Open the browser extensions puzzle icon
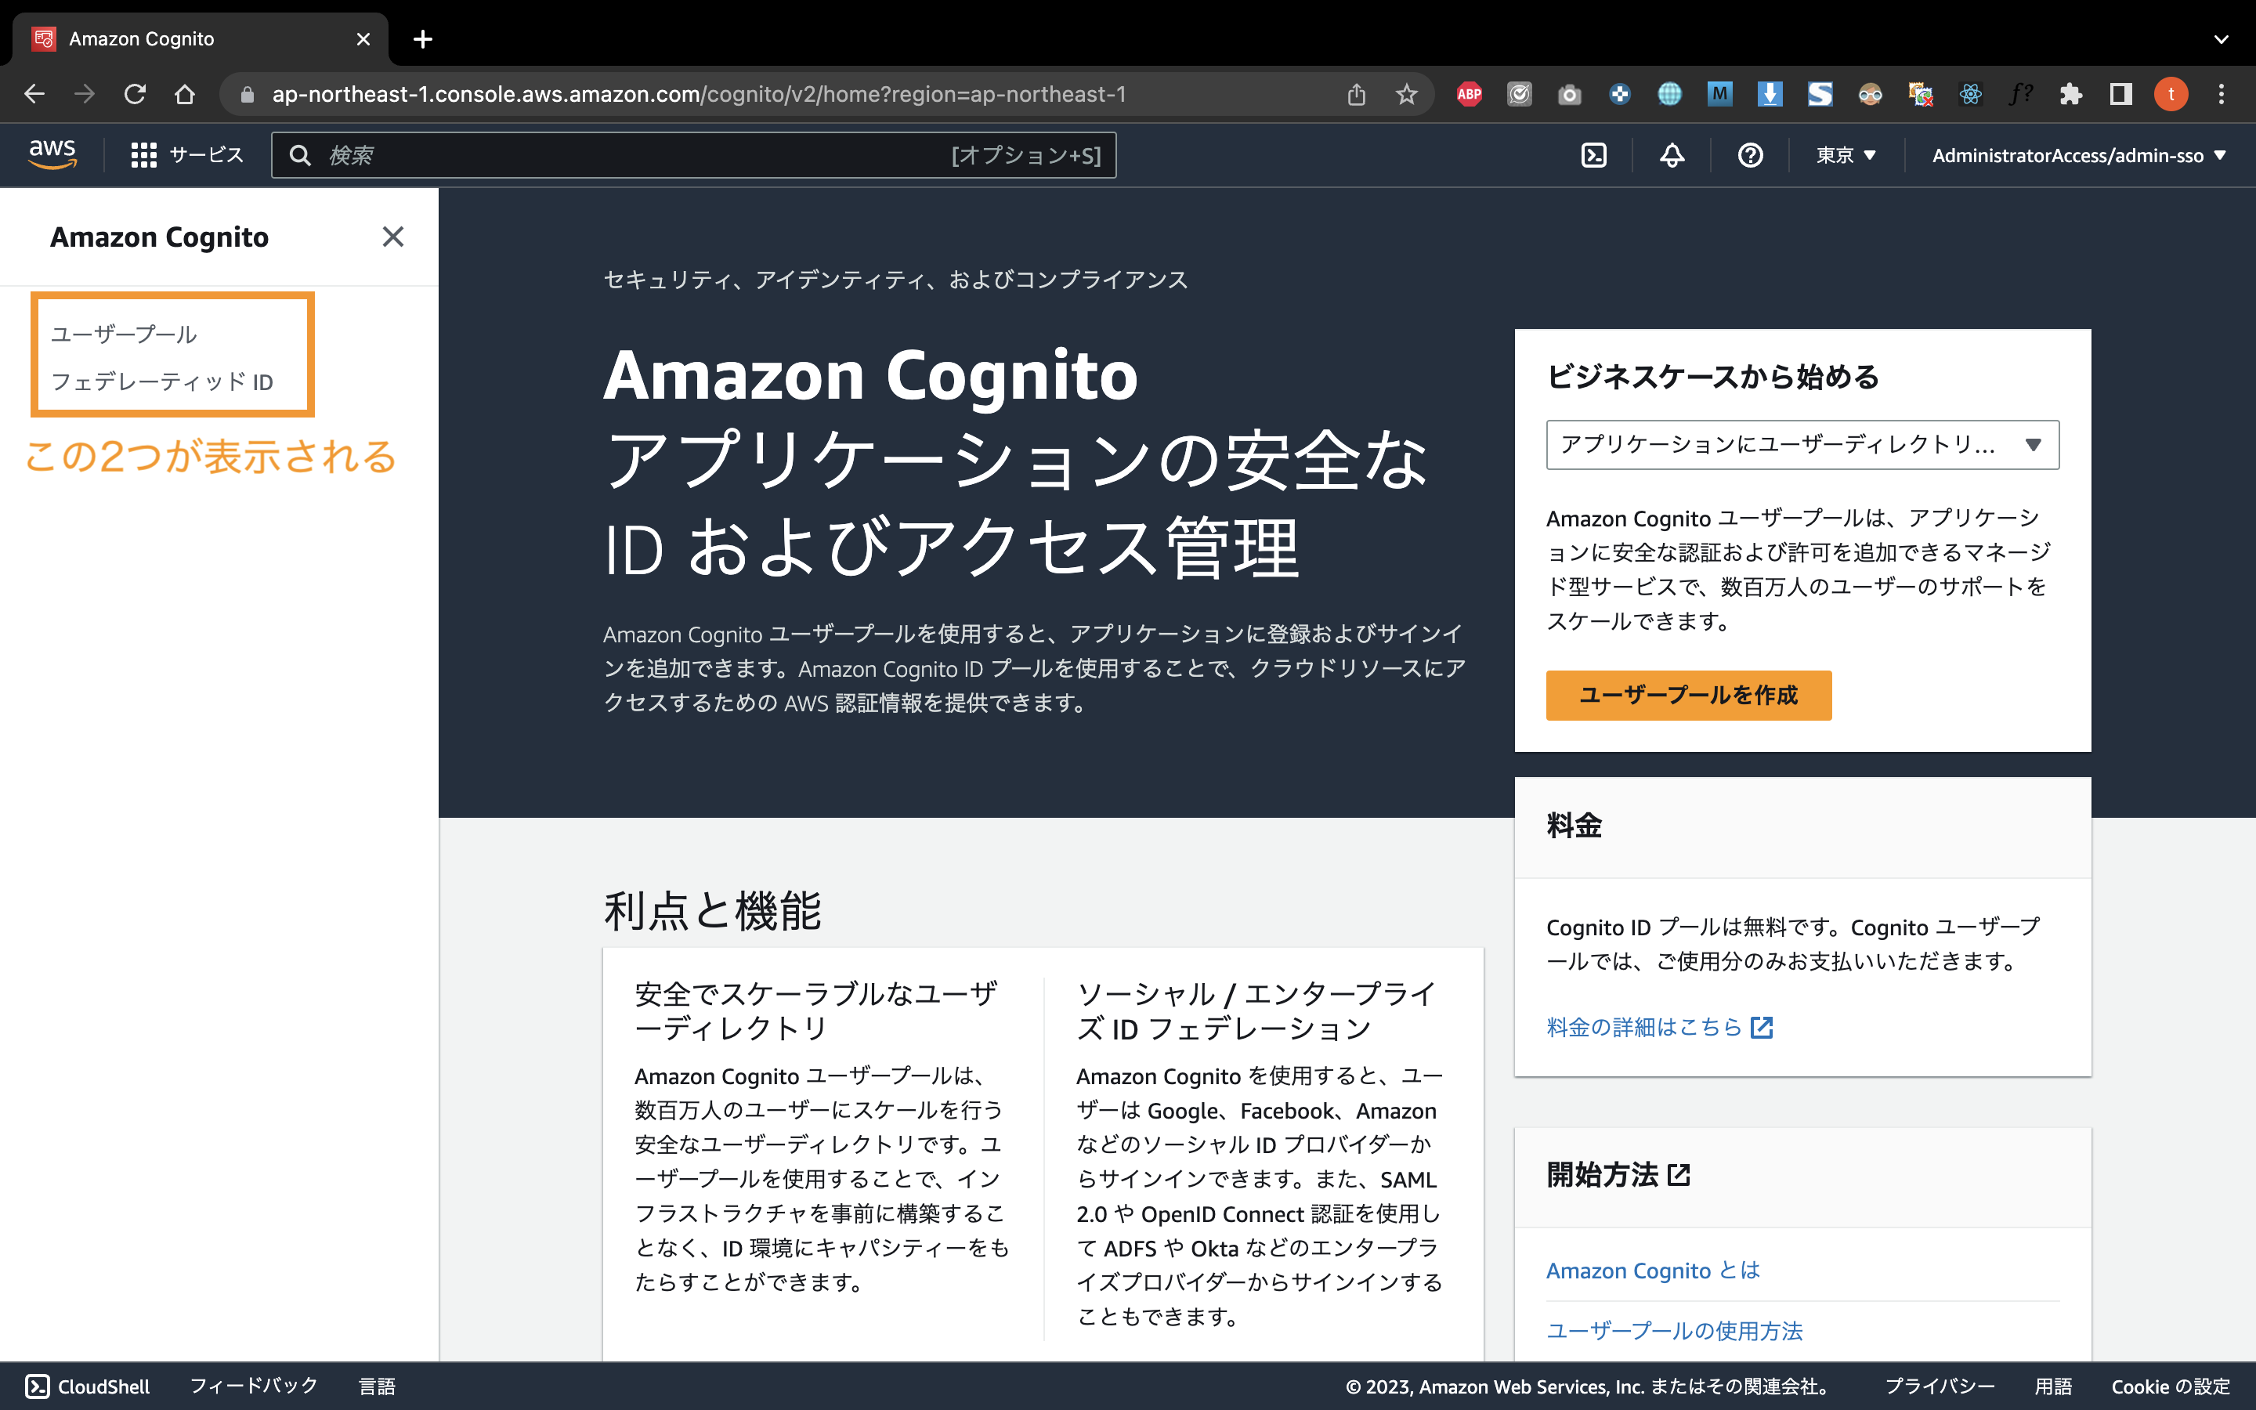 tap(2070, 94)
